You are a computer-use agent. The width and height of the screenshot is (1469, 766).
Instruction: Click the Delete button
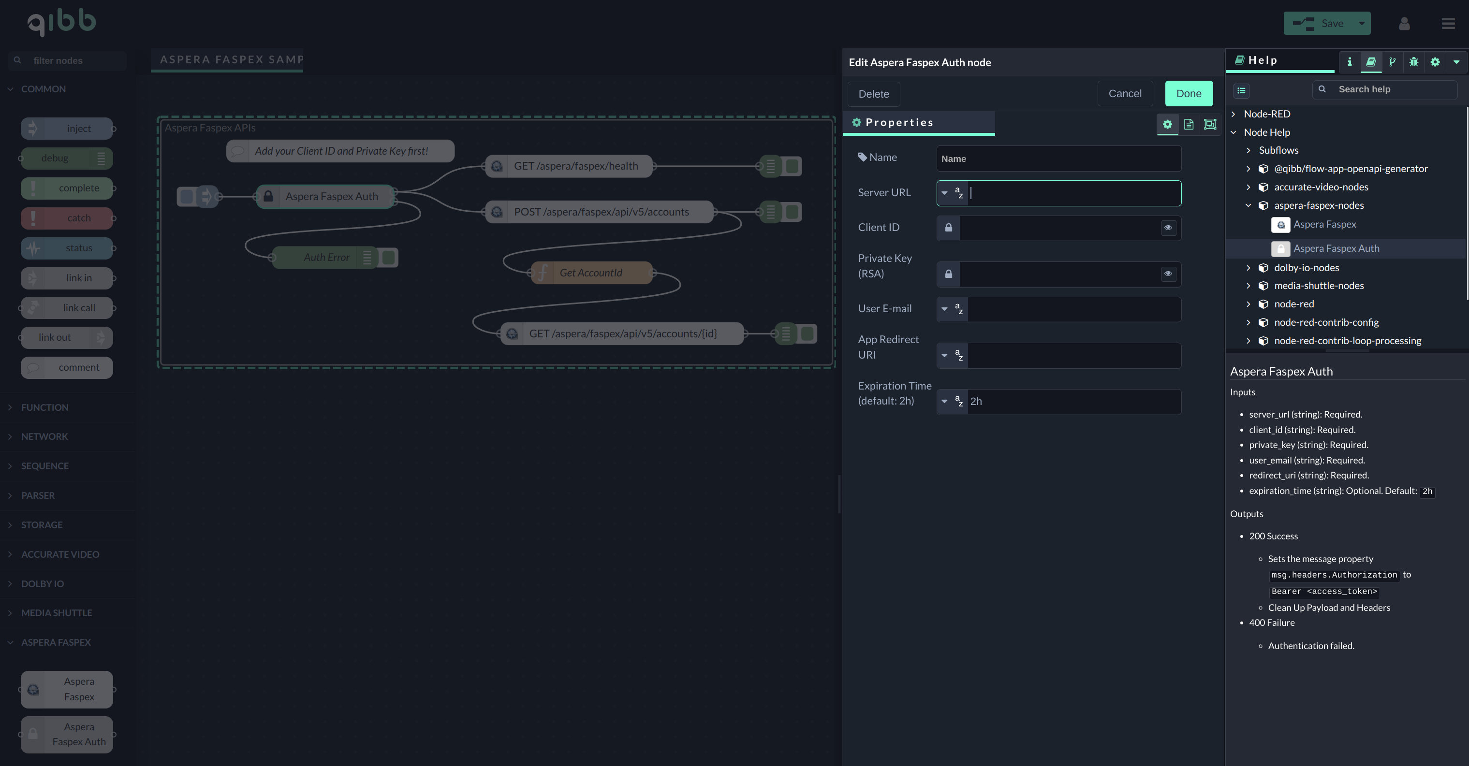[x=873, y=94]
